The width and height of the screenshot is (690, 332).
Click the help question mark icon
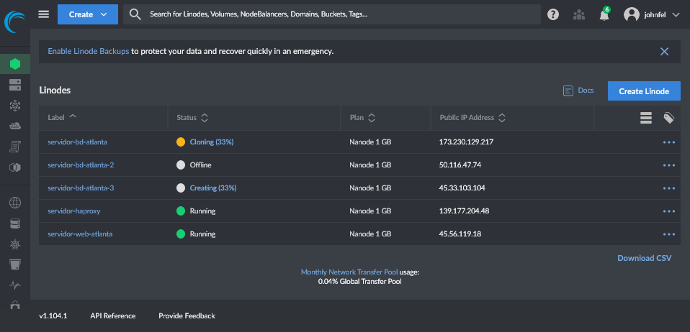(x=553, y=14)
